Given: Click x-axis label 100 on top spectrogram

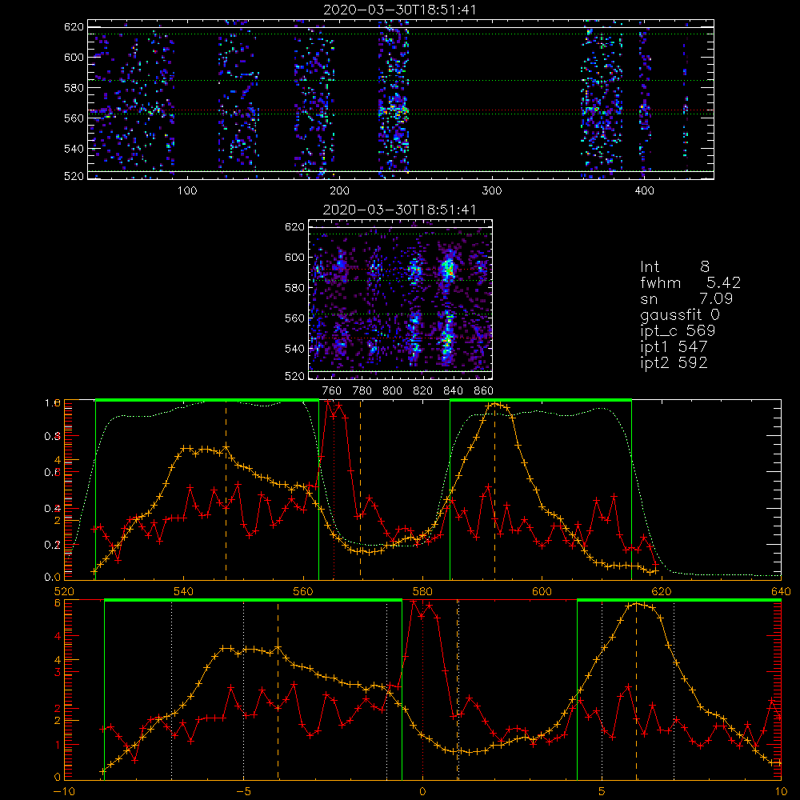Looking at the screenshot, I should (x=187, y=191).
